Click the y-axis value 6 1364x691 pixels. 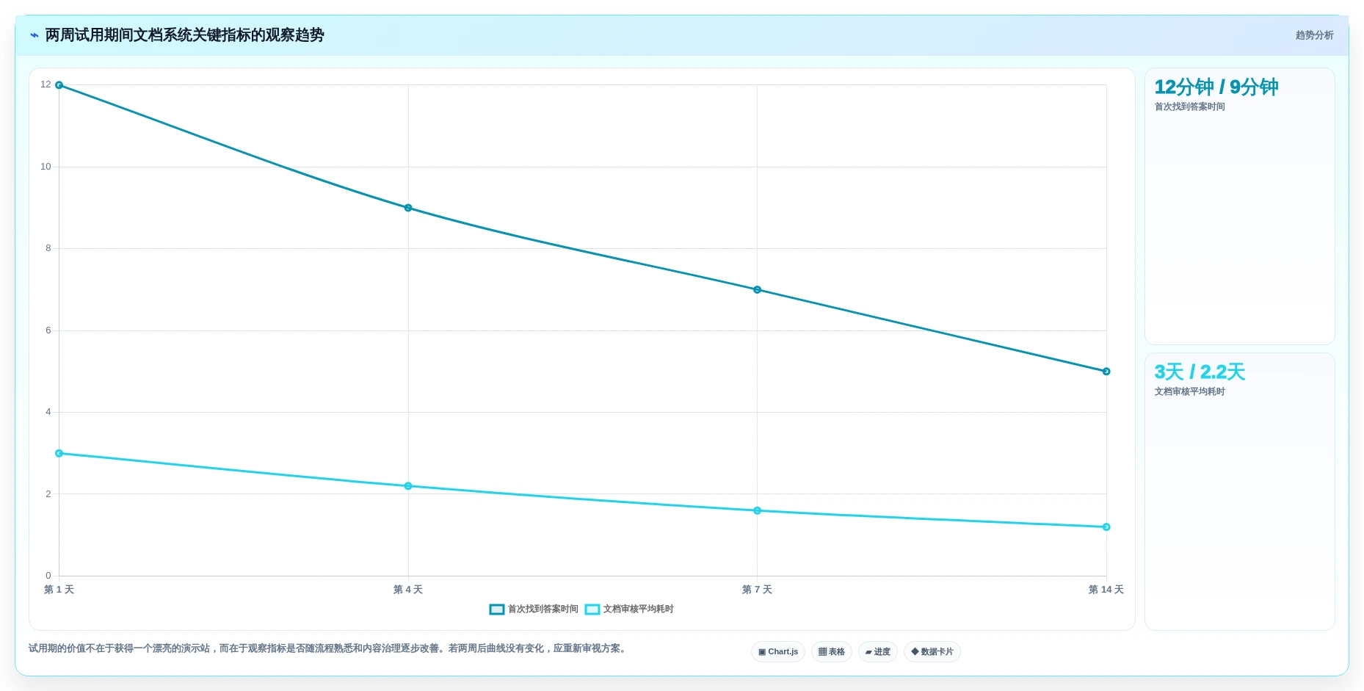tap(48, 330)
